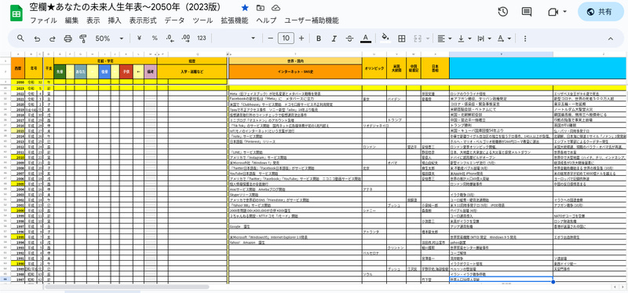Format as percent
Image resolution: width=628 pixels, height=293 pixels.
[x=155, y=38]
